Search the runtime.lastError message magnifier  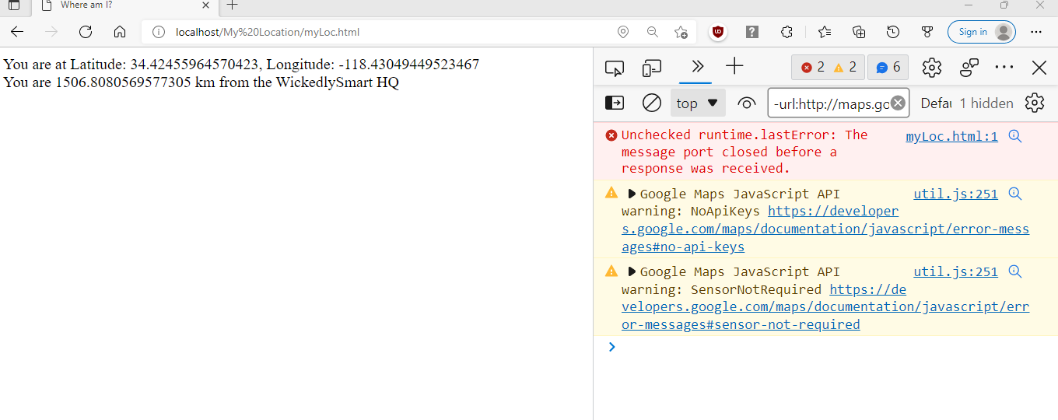pyautogui.click(x=1014, y=136)
